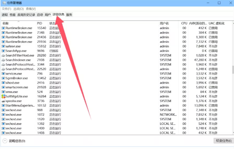Screen dimensions: 234x149
Task: Select PID cell 796
Action: click(40, 74)
